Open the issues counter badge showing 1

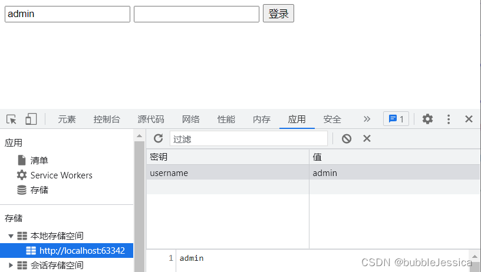[396, 119]
